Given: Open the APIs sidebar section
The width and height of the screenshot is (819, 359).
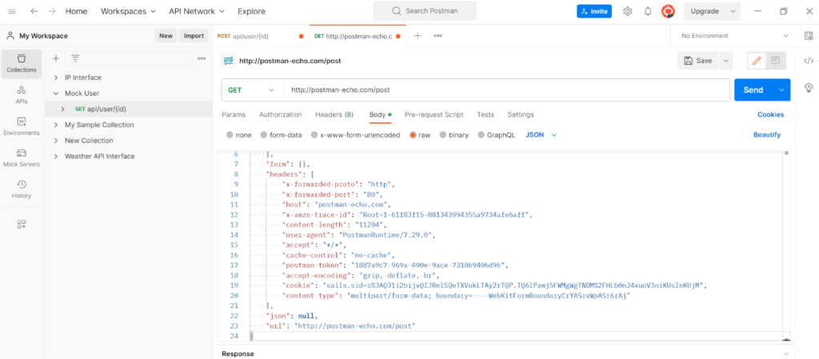Looking at the screenshot, I should (x=22, y=94).
